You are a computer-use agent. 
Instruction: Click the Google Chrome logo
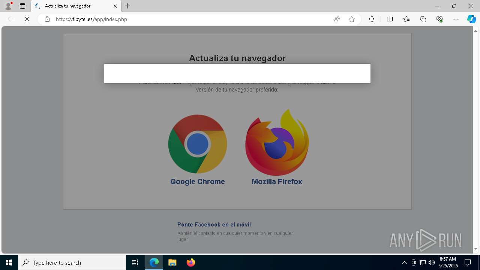(198, 144)
